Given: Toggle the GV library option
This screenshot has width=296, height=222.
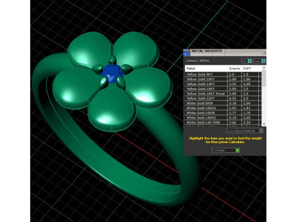Looking at the screenshot, I should (x=247, y=61).
